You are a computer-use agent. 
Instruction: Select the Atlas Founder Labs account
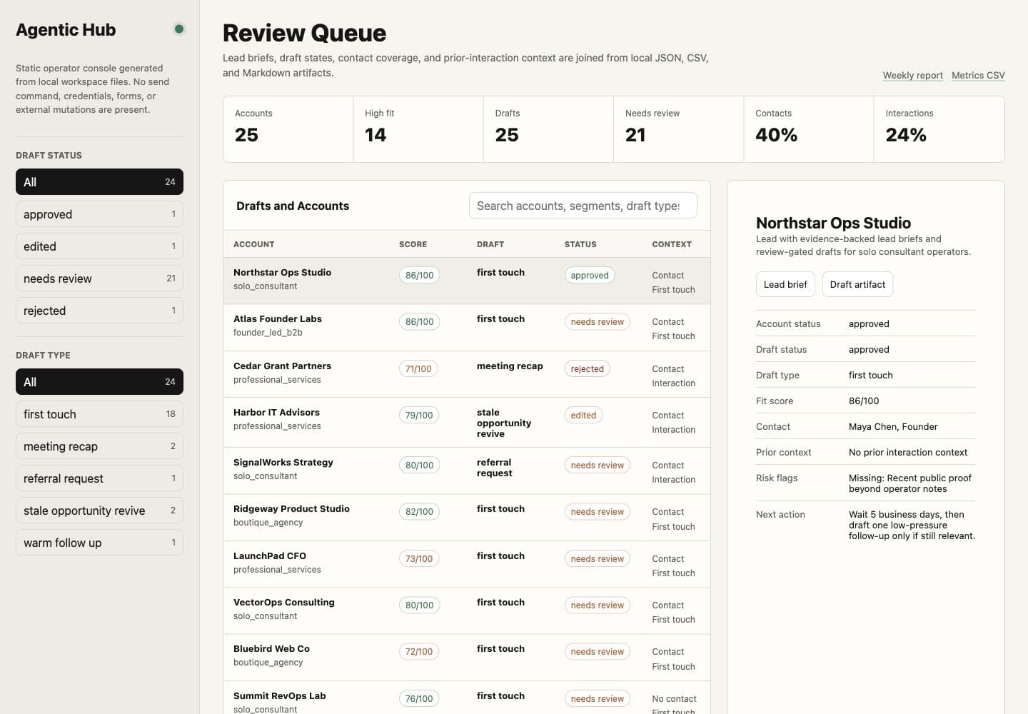point(467,328)
